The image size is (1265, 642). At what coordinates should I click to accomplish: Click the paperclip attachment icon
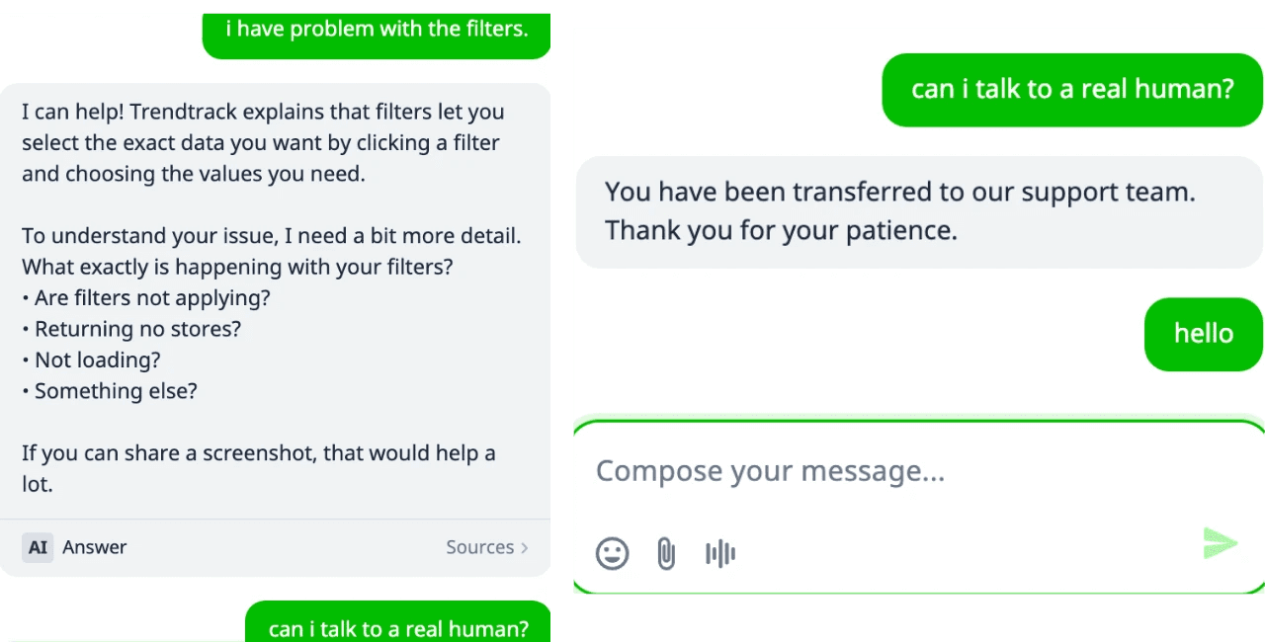point(666,553)
